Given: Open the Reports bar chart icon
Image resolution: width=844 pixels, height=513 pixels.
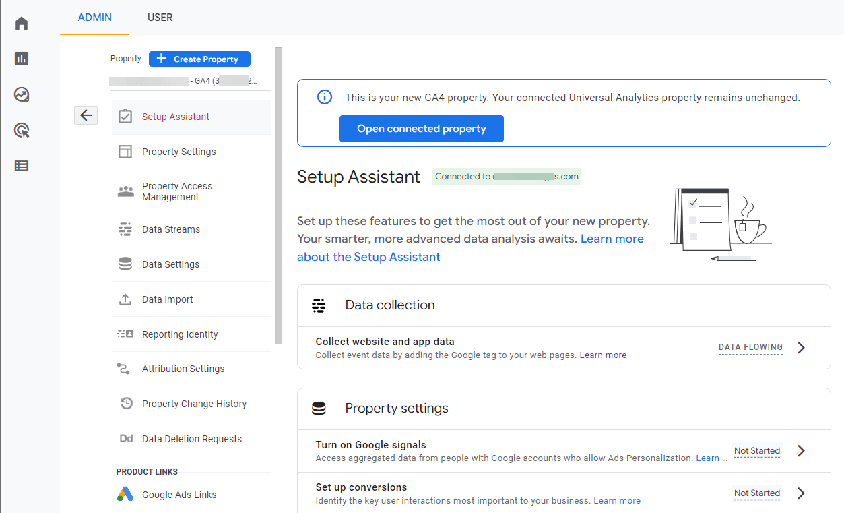Looking at the screenshot, I should pyautogui.click(x=22, y=59).
